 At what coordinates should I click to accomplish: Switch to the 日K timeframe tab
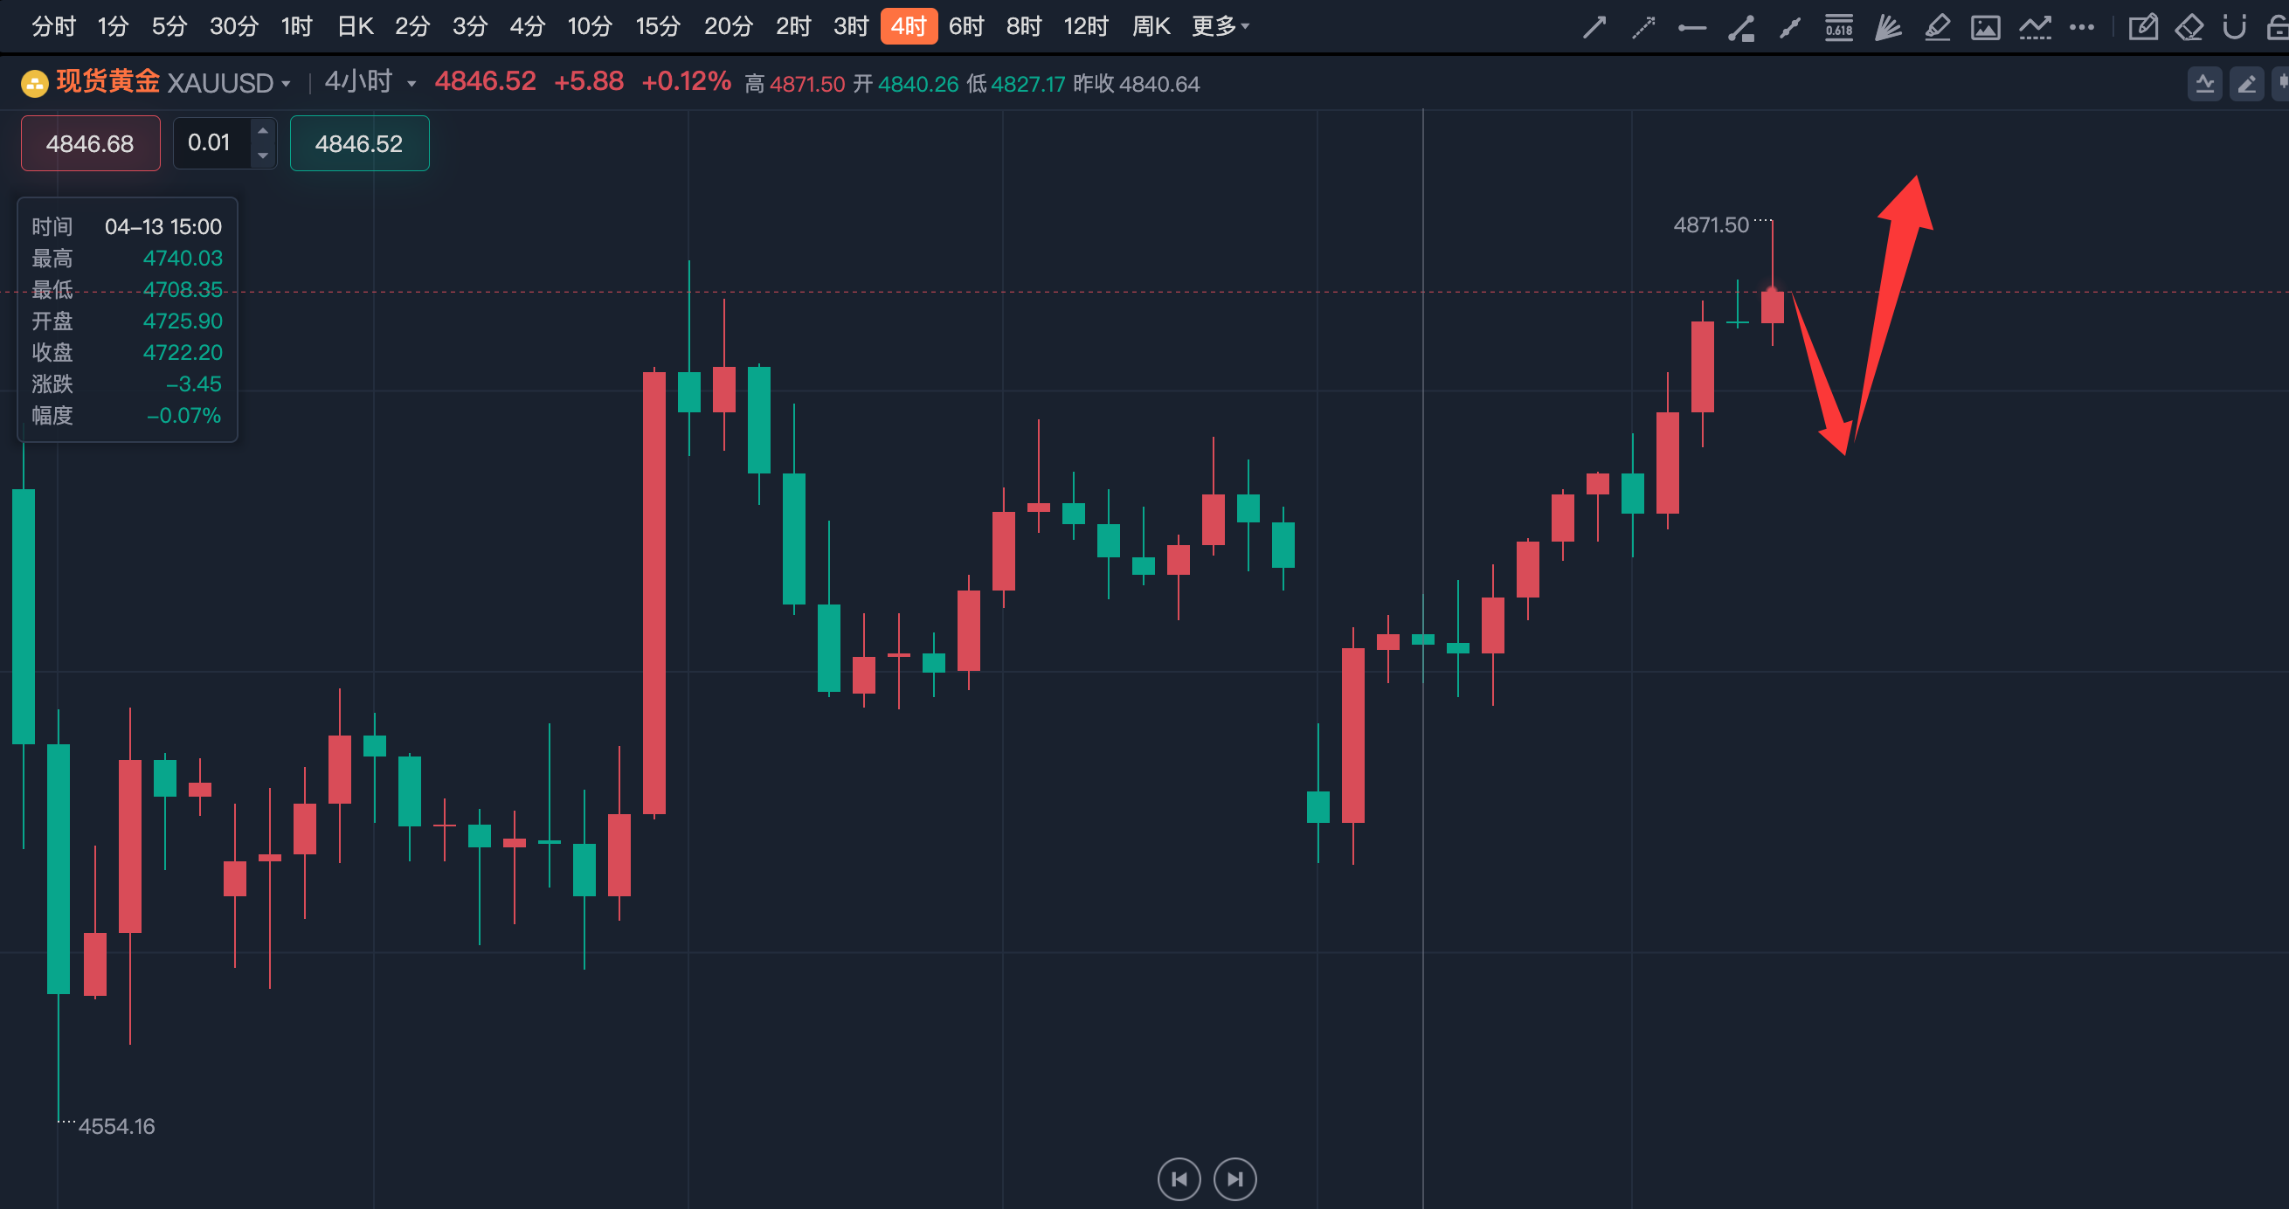355,27
